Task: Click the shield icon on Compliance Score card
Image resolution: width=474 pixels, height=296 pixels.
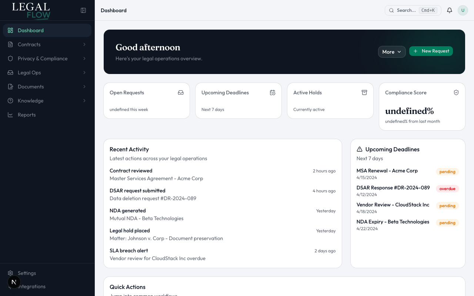Action: coord(456,92)
